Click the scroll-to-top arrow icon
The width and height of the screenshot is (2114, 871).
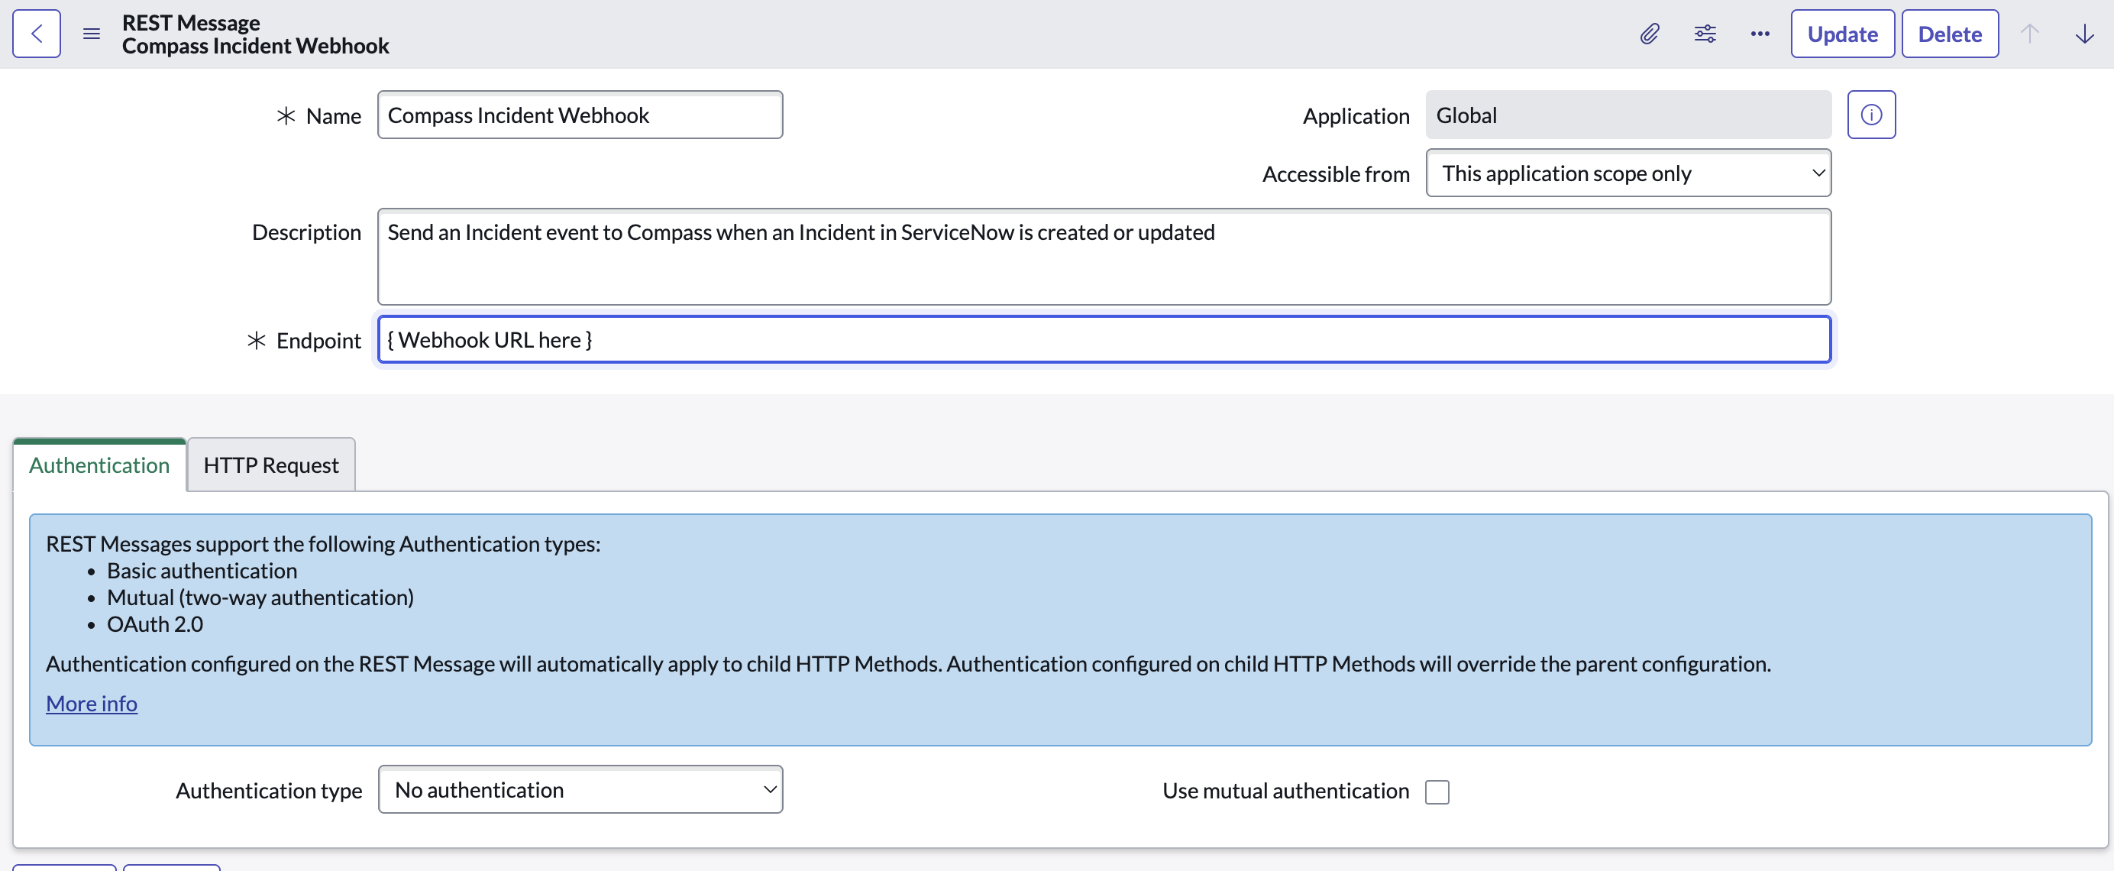pos(2029,33)
